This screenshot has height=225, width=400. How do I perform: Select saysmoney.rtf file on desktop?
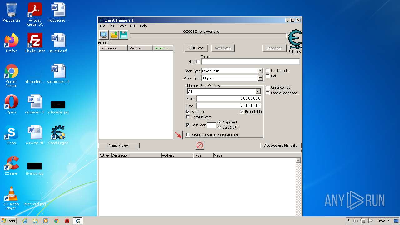[58, 74]
